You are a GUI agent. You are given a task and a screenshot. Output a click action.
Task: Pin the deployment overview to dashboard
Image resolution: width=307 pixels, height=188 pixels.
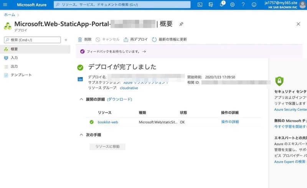pos(181,24)
